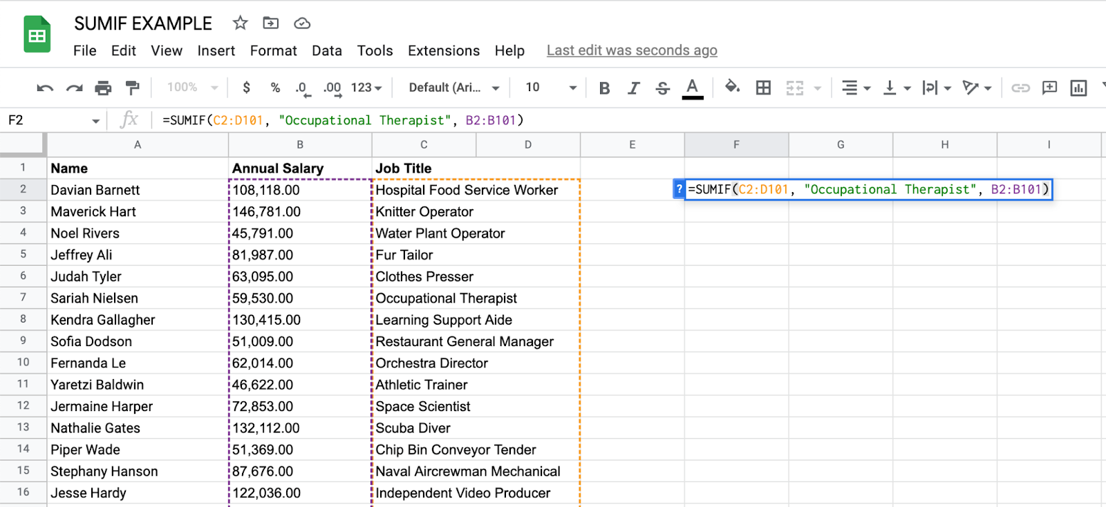Select salary cell 59,530.00
Screen dimensions: 1106x507
tap(300, 298)
